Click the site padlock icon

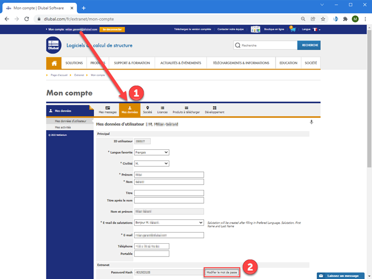pyautogui.click(x=39, y=19)
